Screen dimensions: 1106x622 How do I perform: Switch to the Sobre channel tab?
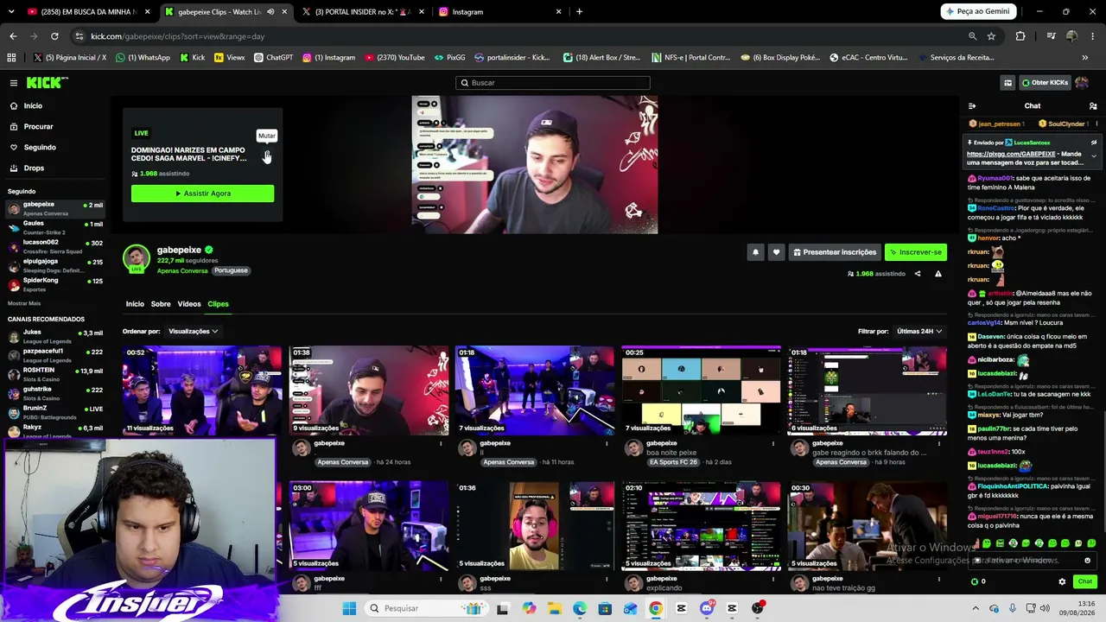pos(161,304)
